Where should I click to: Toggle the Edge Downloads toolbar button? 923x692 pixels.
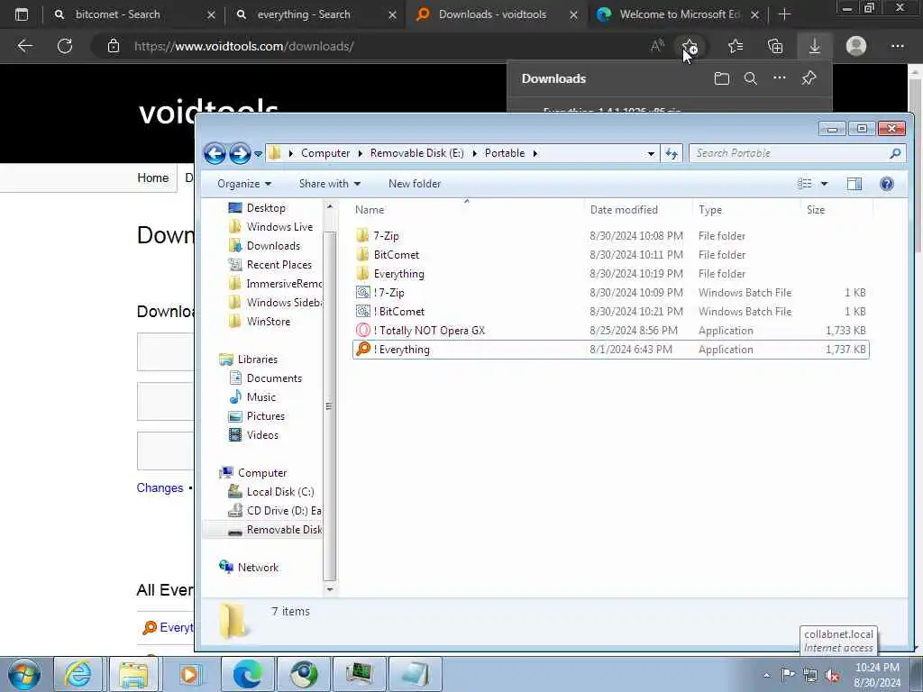(x=815, y=46)
